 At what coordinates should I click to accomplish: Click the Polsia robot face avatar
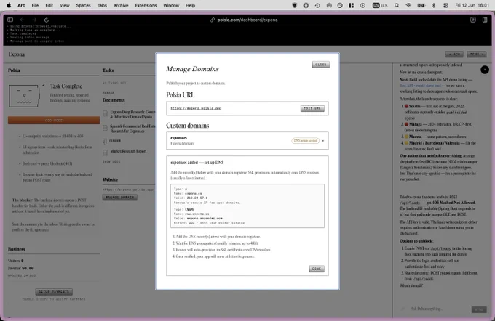(x=25, y=96)
